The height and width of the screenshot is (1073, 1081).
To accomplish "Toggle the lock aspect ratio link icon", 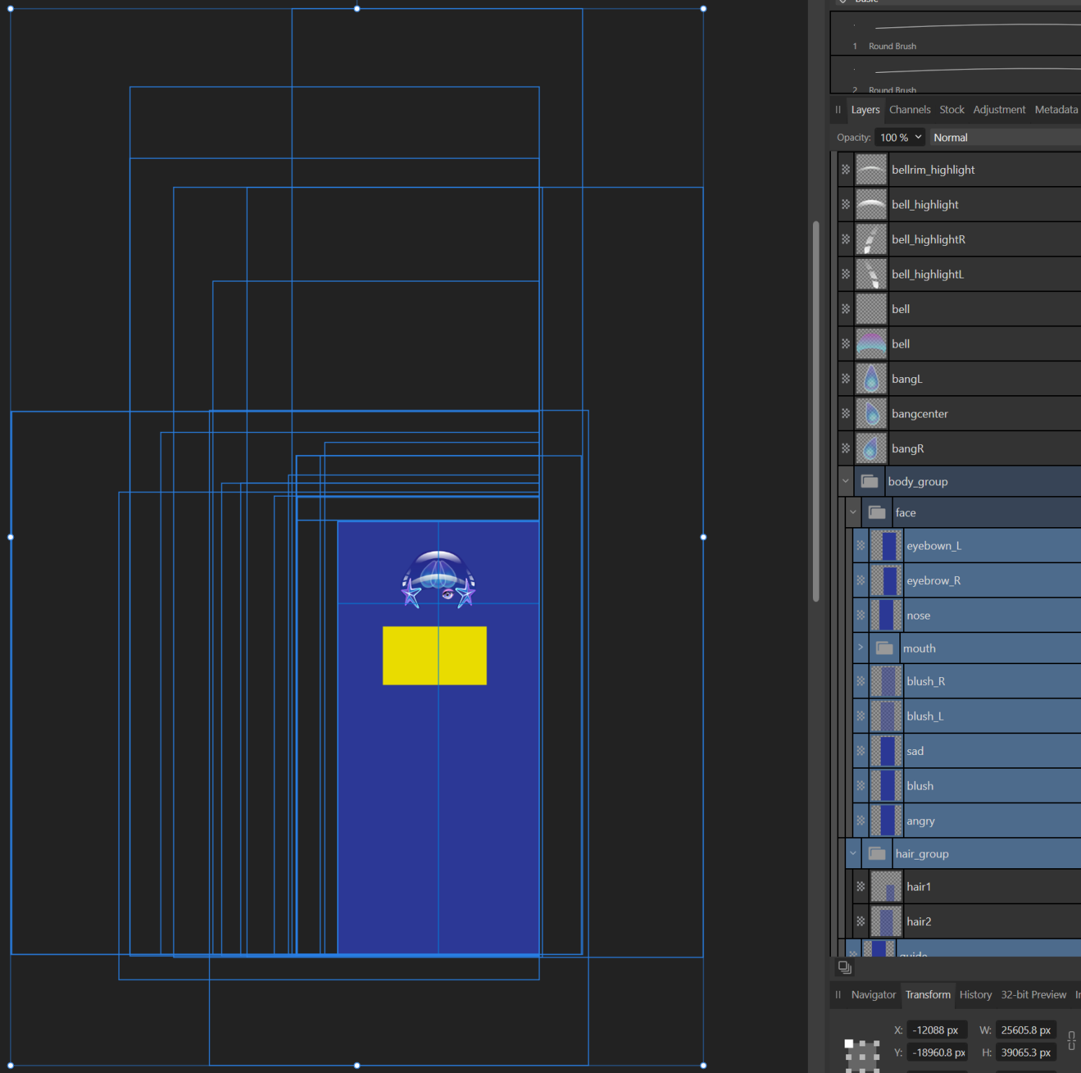I will click(x=1072, y=1041).
